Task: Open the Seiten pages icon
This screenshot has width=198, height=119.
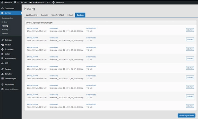Action: [x=2, y=54]
